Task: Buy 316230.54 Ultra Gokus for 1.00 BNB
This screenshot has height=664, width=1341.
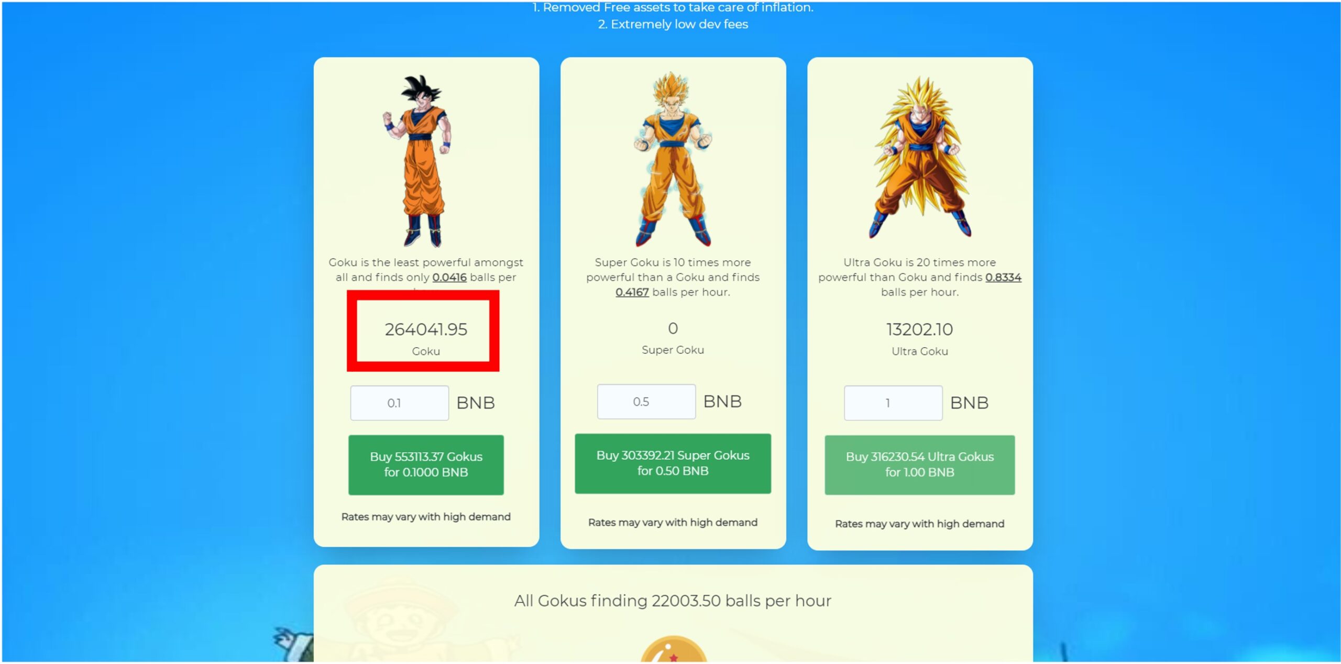Action: (x=919, y=464)
